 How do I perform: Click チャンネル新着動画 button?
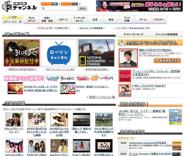166,34
